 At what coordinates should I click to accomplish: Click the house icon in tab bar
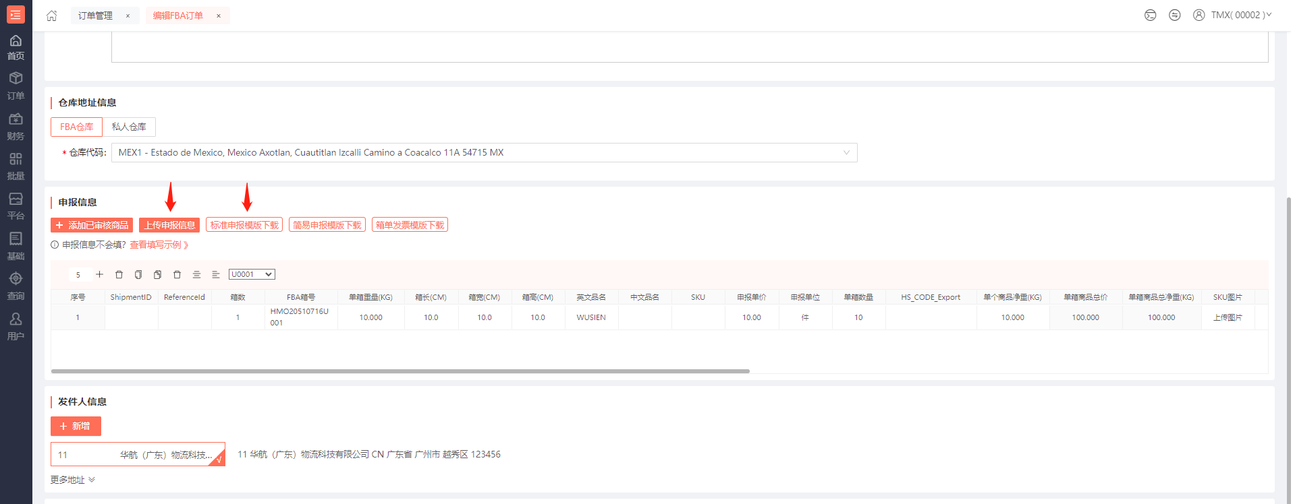pos(51,15)
